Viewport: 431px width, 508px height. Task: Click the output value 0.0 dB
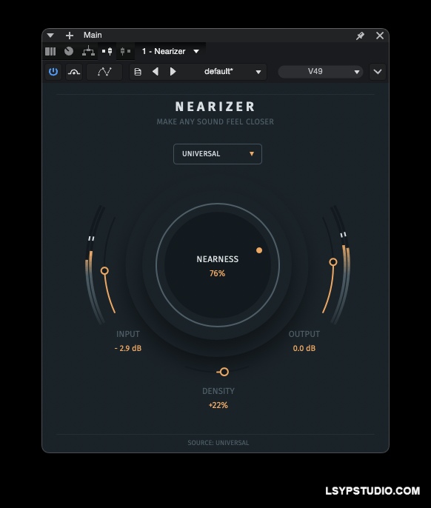pyautogui.click(x=304, y=348)
